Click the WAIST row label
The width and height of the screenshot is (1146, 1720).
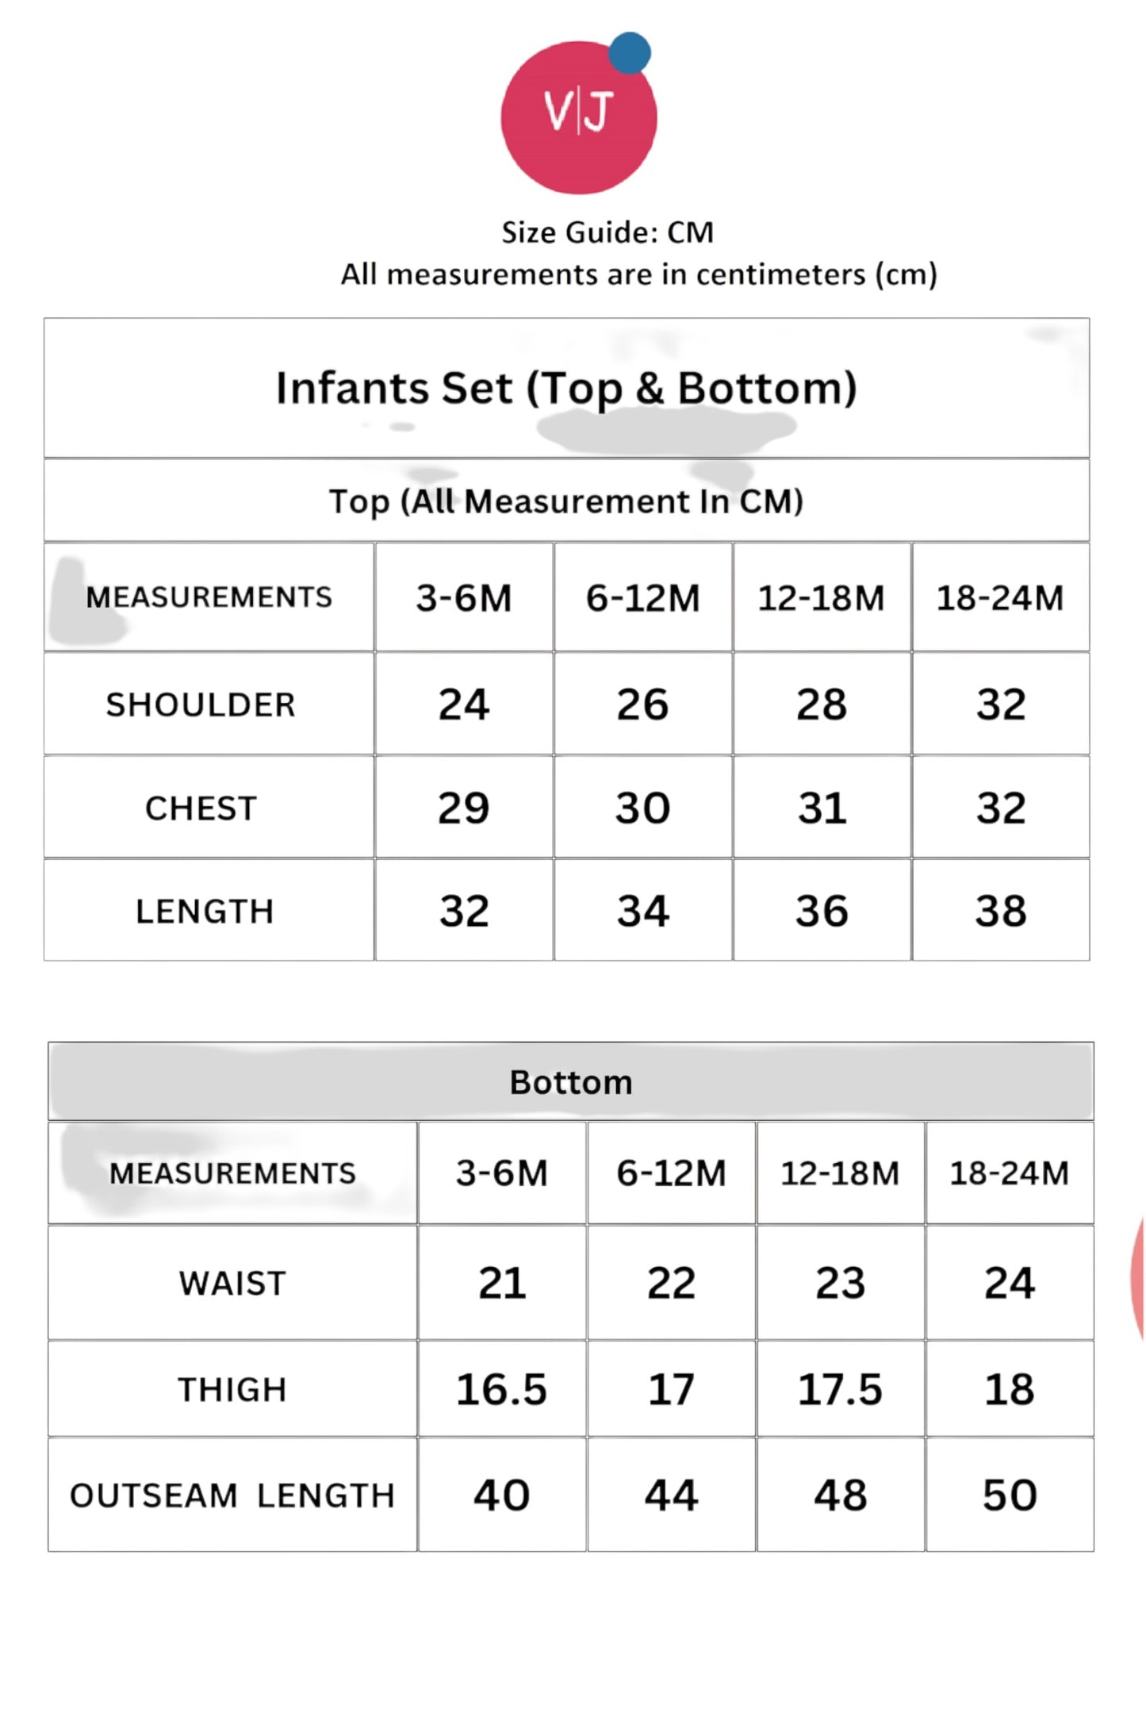coord(232,1283)
